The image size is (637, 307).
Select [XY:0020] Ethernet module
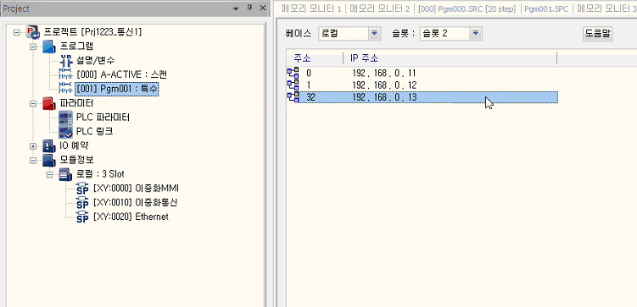click(x=131, y=217)
